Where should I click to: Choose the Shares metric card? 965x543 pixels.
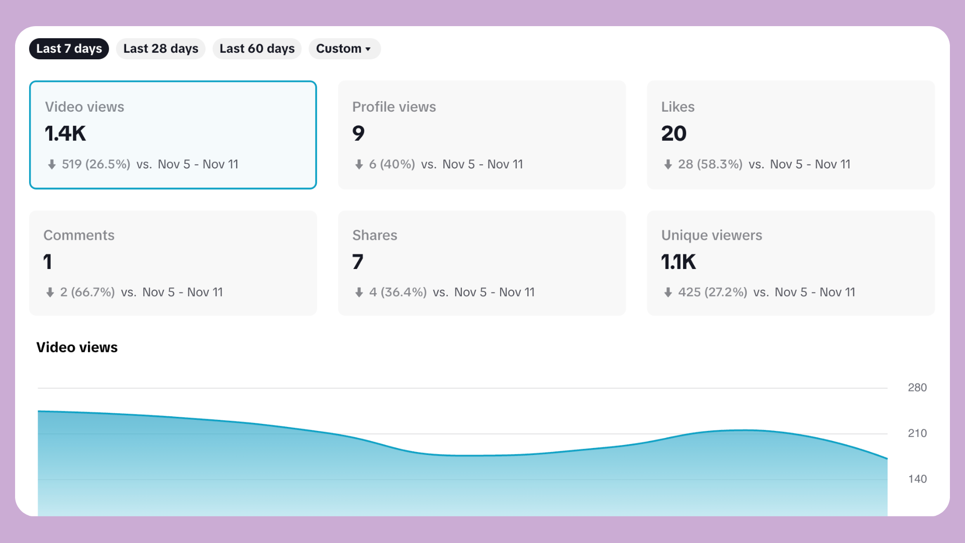point(481,263)
